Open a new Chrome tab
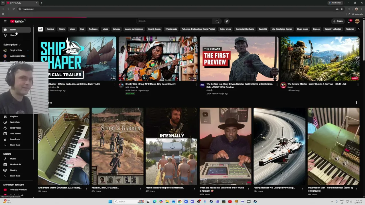365x205 pixels. pyautogui.click(x=42, y=3)
